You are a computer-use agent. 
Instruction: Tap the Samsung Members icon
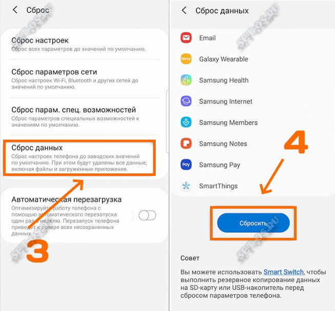click(186, 122)
